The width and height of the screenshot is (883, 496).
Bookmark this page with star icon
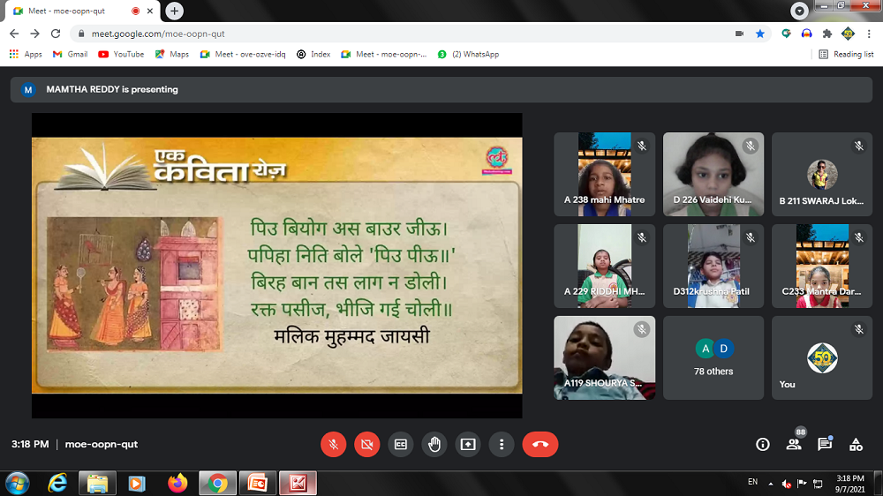760,34
